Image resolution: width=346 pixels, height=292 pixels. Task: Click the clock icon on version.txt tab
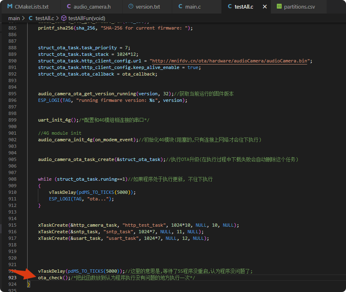[x=131, y=7]
